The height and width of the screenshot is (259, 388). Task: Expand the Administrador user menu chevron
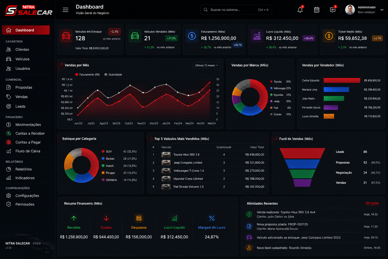tap(382, 10)
